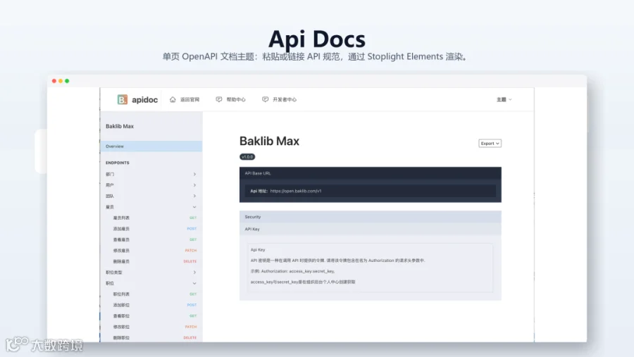
Task: Collapse the 雇员 endpoint group chevron
Action: (x=194, y=207)
